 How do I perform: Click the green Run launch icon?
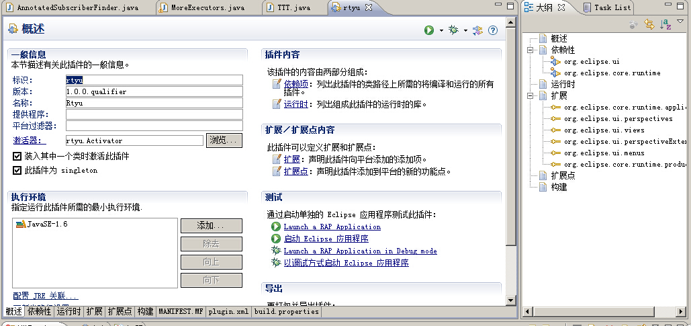point(429,30)
